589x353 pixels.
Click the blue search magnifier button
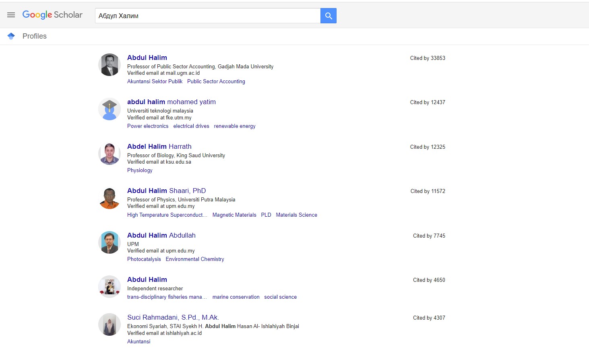329,16
